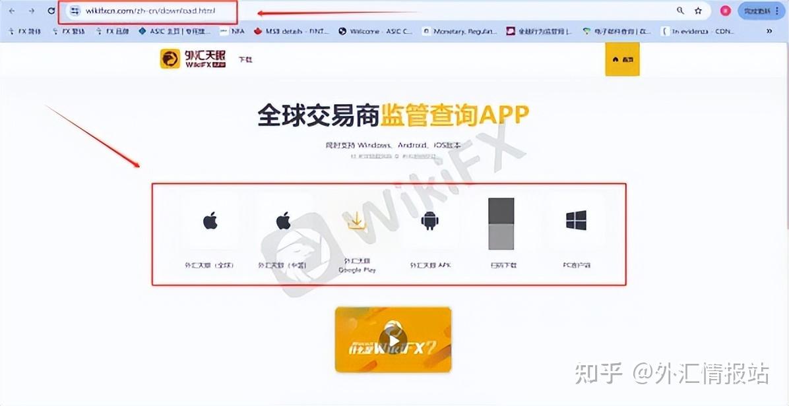The height and width of the screenshot is (406, 789).
Task: Play the WikiFX introduction video
Action: (x=393, y=339)
